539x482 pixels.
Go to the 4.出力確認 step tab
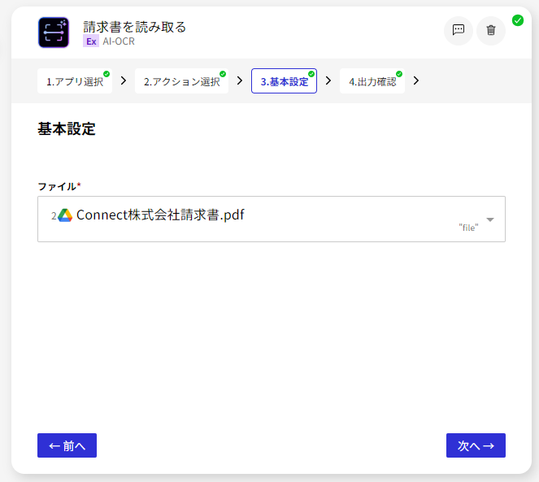click(x=372, y=81)
